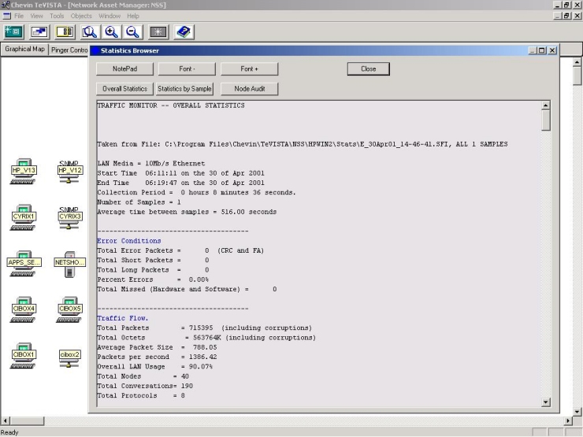583x437 pixels.
Task: Select the cibox2 network node
Action: (69, 357)
